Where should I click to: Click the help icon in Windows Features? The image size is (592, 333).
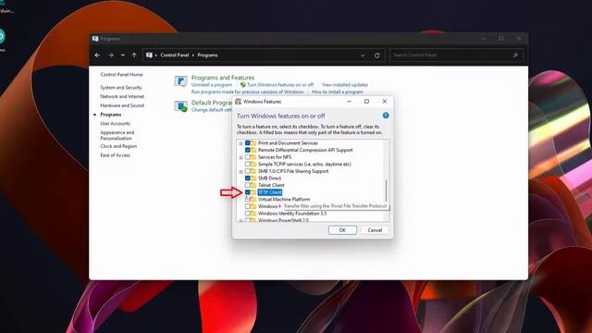coord(386,116)
